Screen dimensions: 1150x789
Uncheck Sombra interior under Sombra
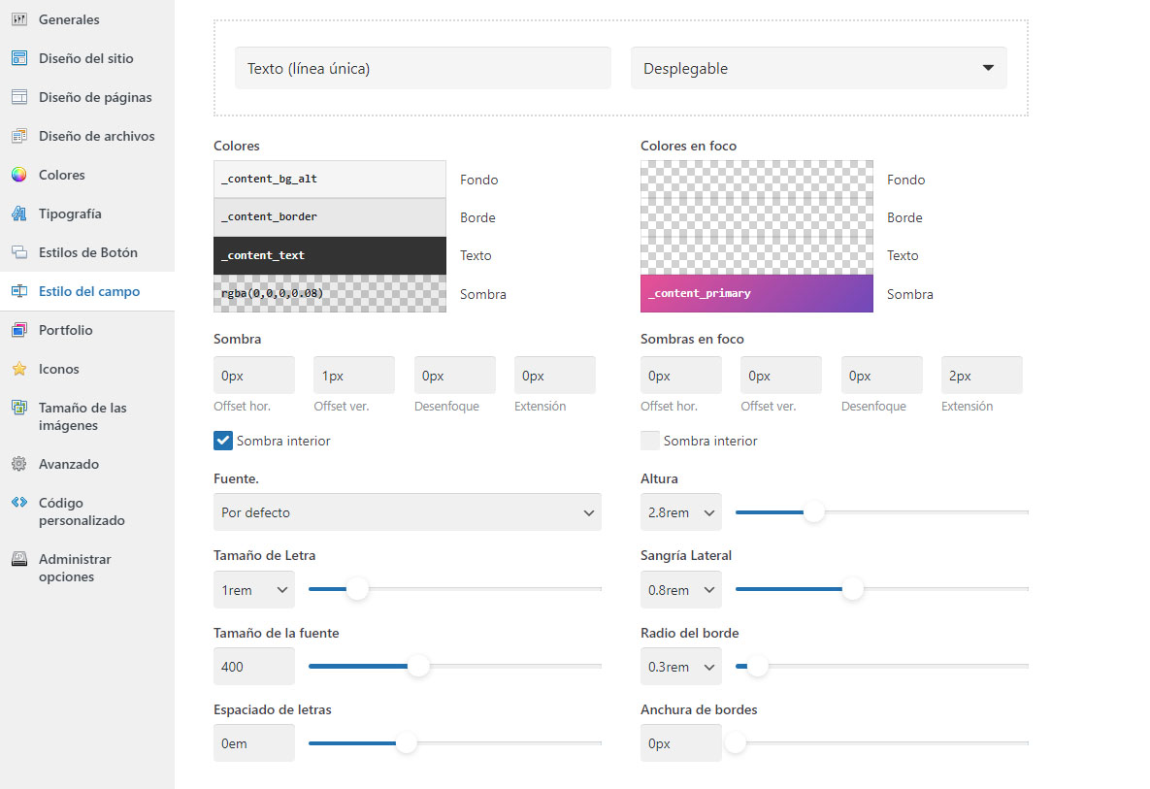click(223, 441)
